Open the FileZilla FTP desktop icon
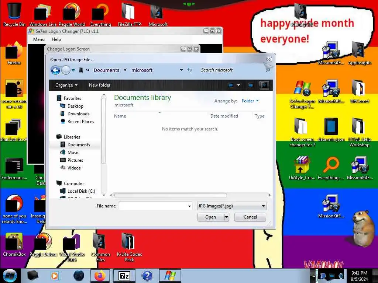The height and width of the screenshot is (283, 378). (x=129, y=14)
